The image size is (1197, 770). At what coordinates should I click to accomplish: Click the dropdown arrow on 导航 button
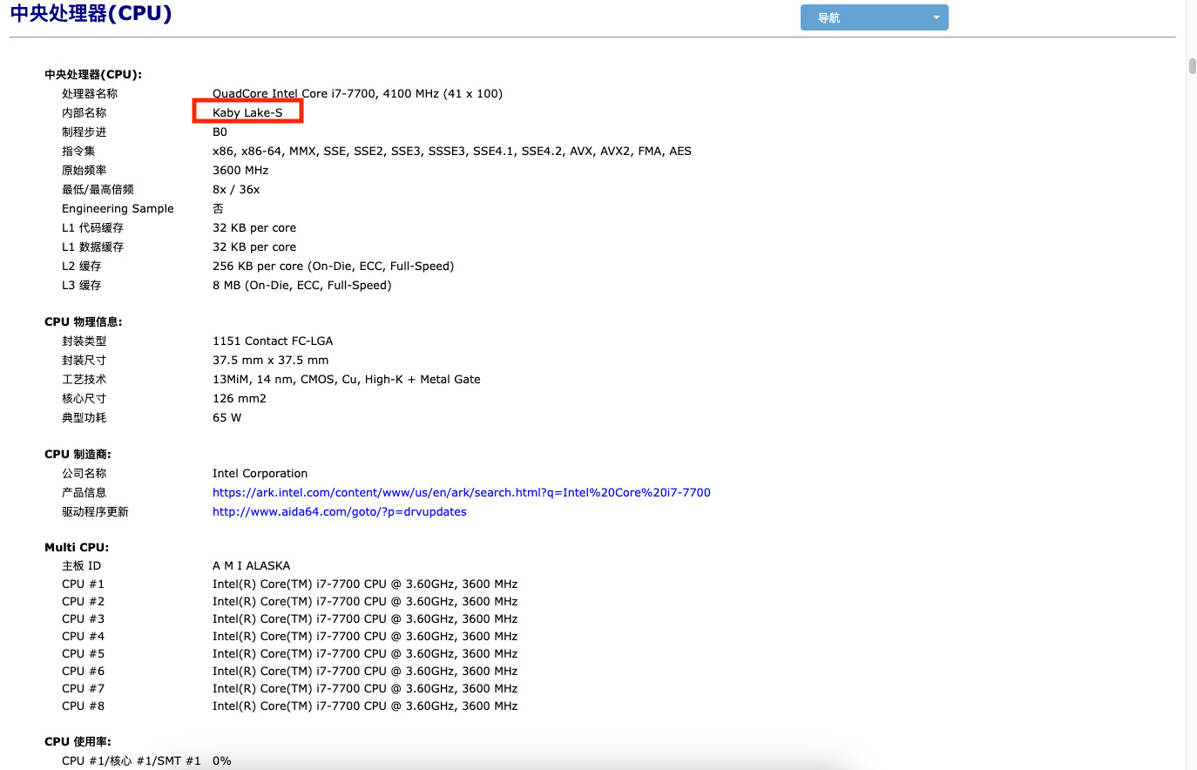(x=937, y=17)
